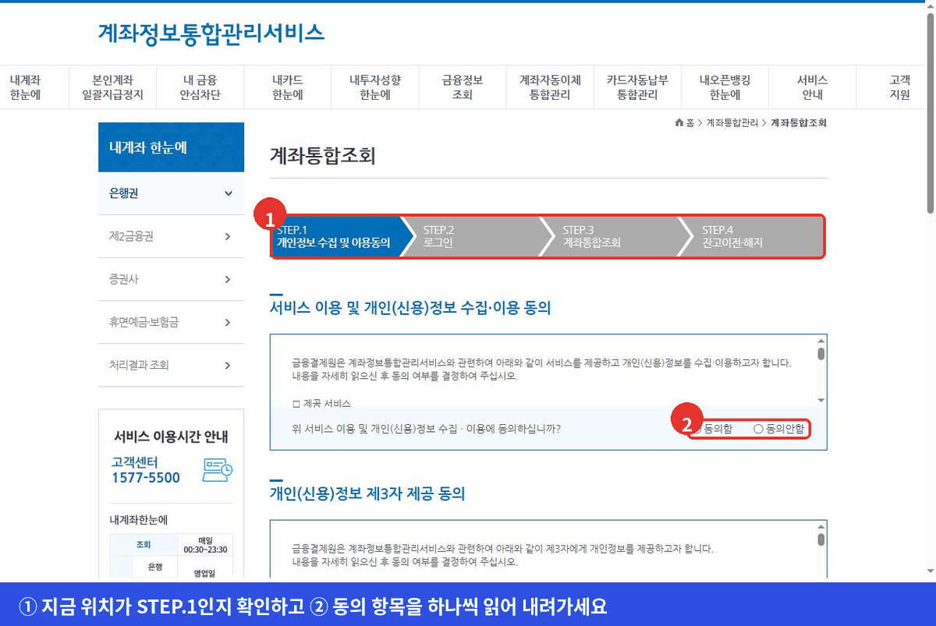The width and height of the screenshot is (936, 626).
Task: Open 내투자성향 한눈에 menu
Action: 374,87
